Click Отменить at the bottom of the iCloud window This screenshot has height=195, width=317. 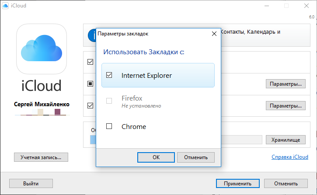[286, 184]
